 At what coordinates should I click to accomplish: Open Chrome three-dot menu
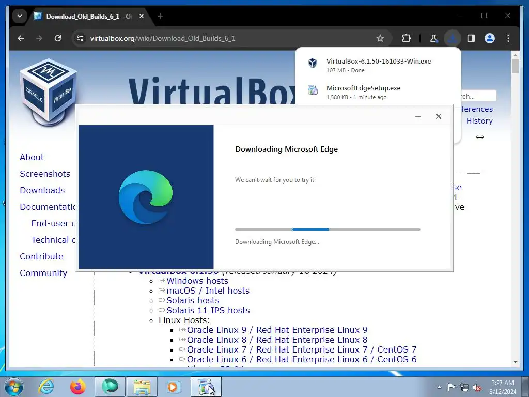coord(508,38)
